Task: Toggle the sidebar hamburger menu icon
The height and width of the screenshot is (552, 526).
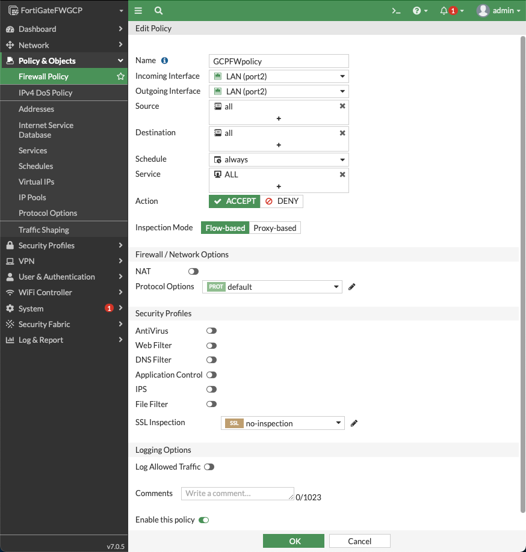Action: pyautogui.click(x=138, y=10)
